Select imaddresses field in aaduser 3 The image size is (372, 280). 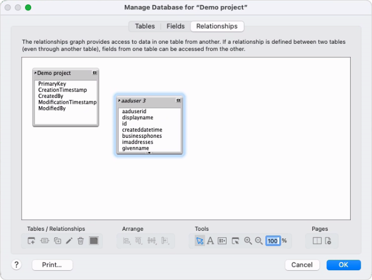tap(138, 142)
